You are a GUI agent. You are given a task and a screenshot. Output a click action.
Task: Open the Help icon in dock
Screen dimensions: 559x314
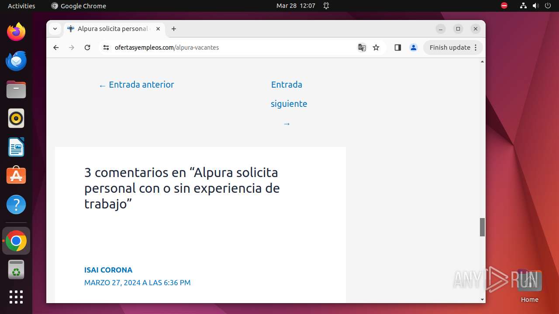(16, 205)
